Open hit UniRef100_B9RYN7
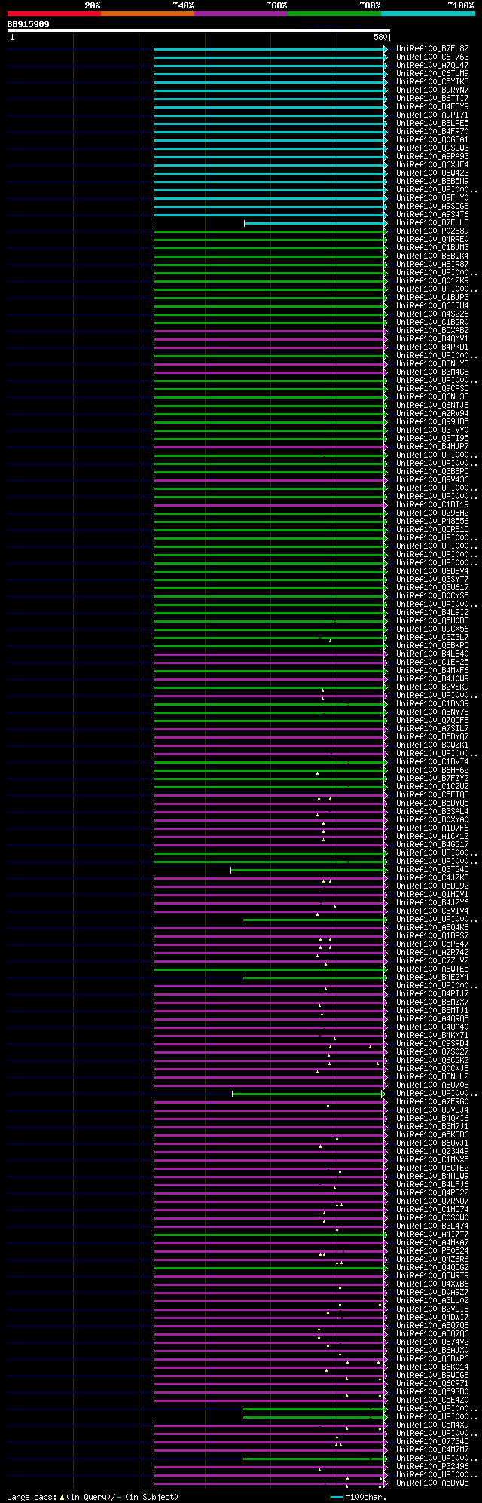482x1503 pixels. click(432, 90)
